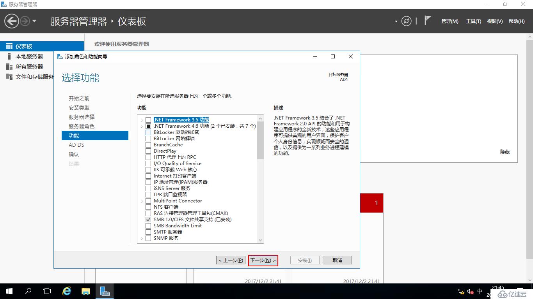Select the iSNS Server 服务 feature text
The height and width of the screenshot is (299, 533).
[x=172, y=188]
